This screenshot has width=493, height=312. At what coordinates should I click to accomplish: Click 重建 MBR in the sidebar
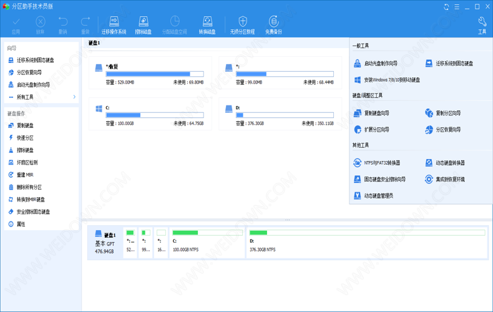(21, 175)
